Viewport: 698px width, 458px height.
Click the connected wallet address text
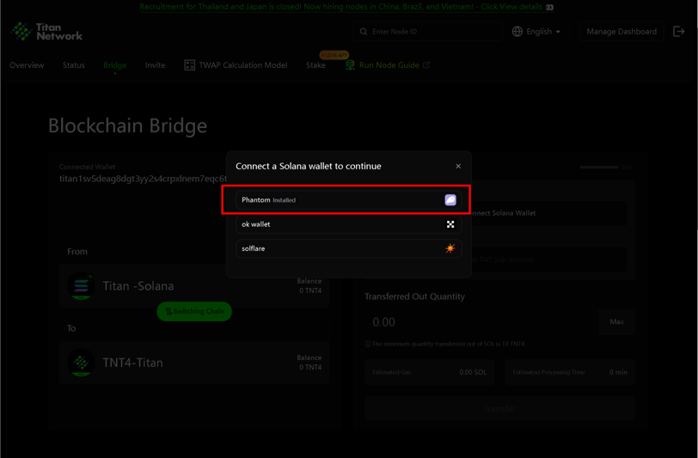pyautogui.click(x=144, y=179)
